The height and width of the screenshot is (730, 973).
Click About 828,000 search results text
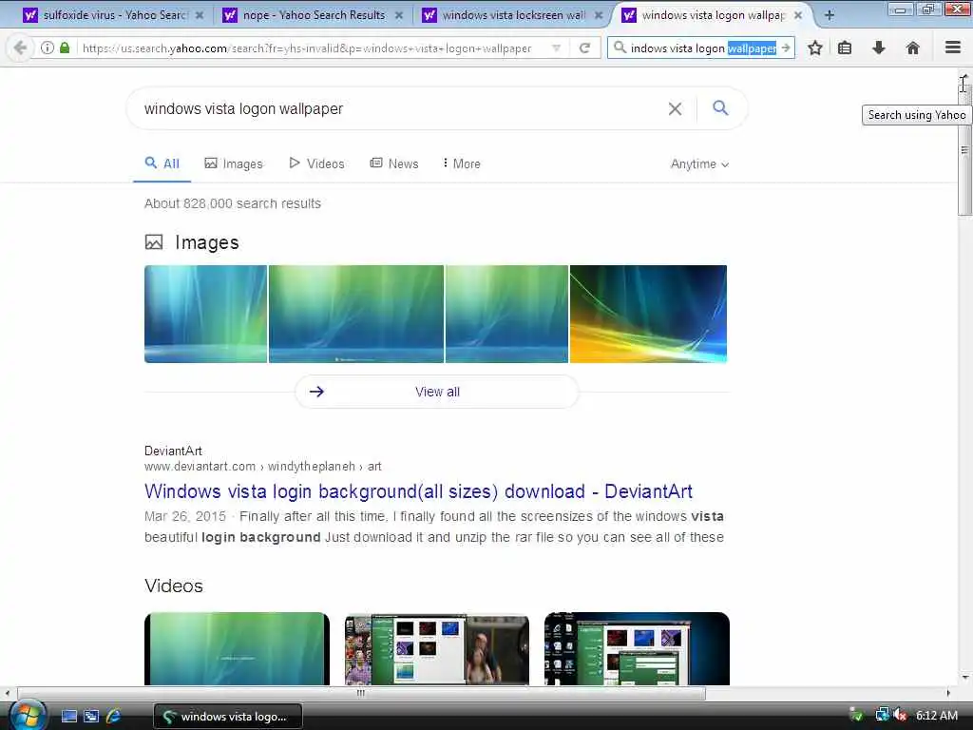point(233,203)
